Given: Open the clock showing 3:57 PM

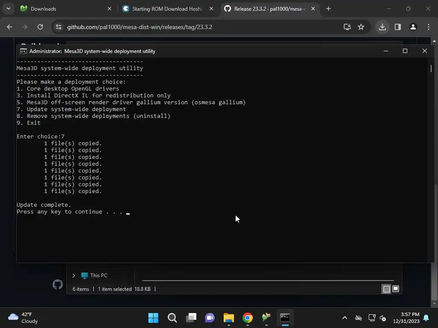Looking at the screenshot, I should 406,318.
